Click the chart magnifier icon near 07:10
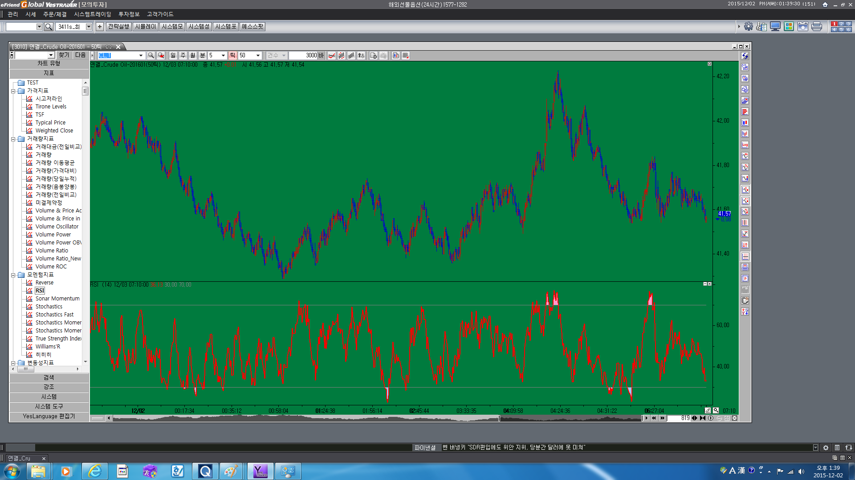The width and height of the screenshot is (855, 480). (716, 411)
